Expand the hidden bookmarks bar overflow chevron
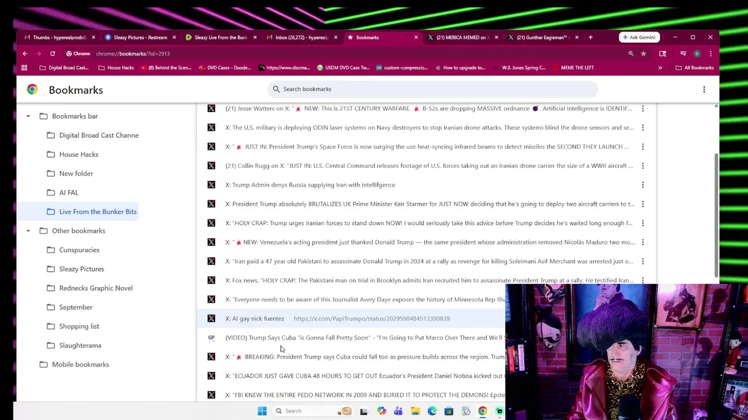 coord(660,68)
